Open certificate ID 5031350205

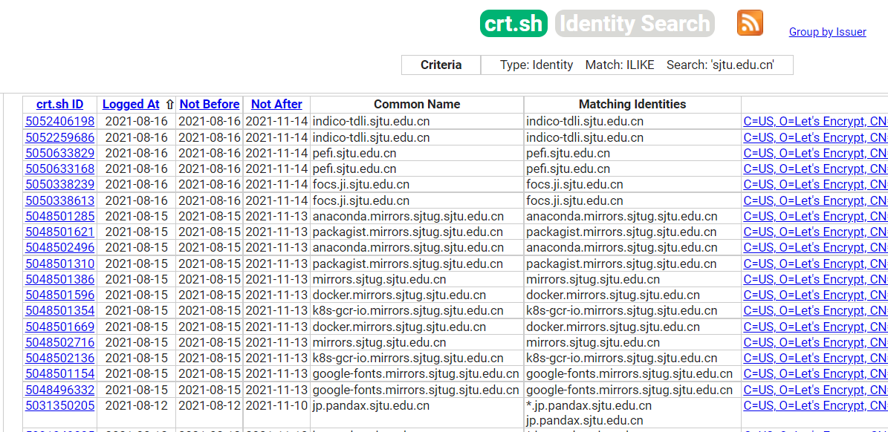coord(60,405)
